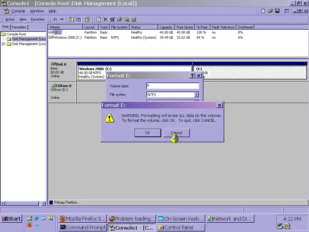Click the Command Prompt taskbar button

pyautogui.click(x=83, y=227)
